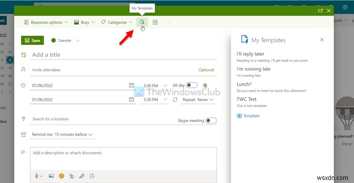Open the emoji picker
The image size is (354, 183).
[61, 176]
